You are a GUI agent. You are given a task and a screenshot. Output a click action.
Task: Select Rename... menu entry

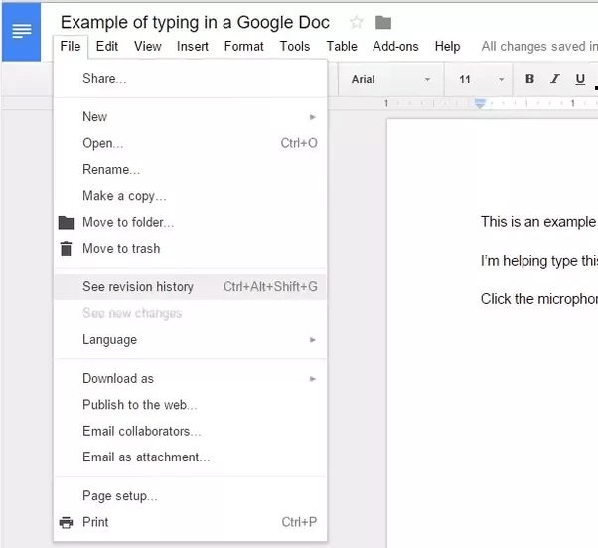click(190, 169)
